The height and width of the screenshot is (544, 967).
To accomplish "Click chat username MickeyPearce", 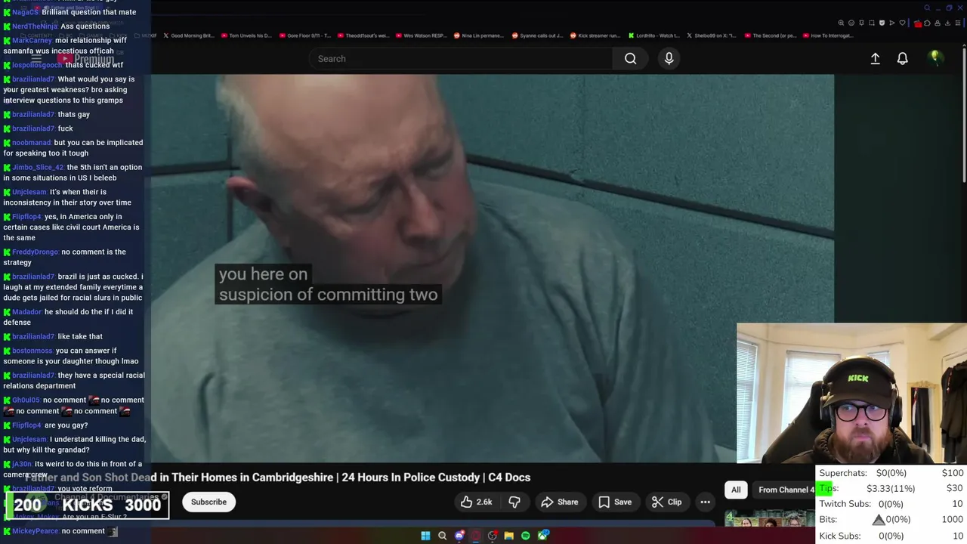I will [x=35, y=531].
